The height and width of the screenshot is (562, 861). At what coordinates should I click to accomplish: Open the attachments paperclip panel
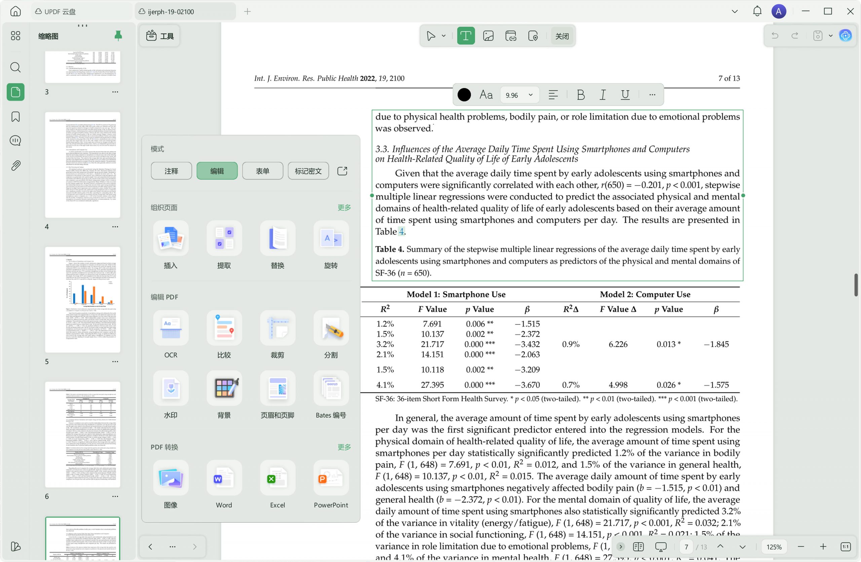[x=15, y=165]
